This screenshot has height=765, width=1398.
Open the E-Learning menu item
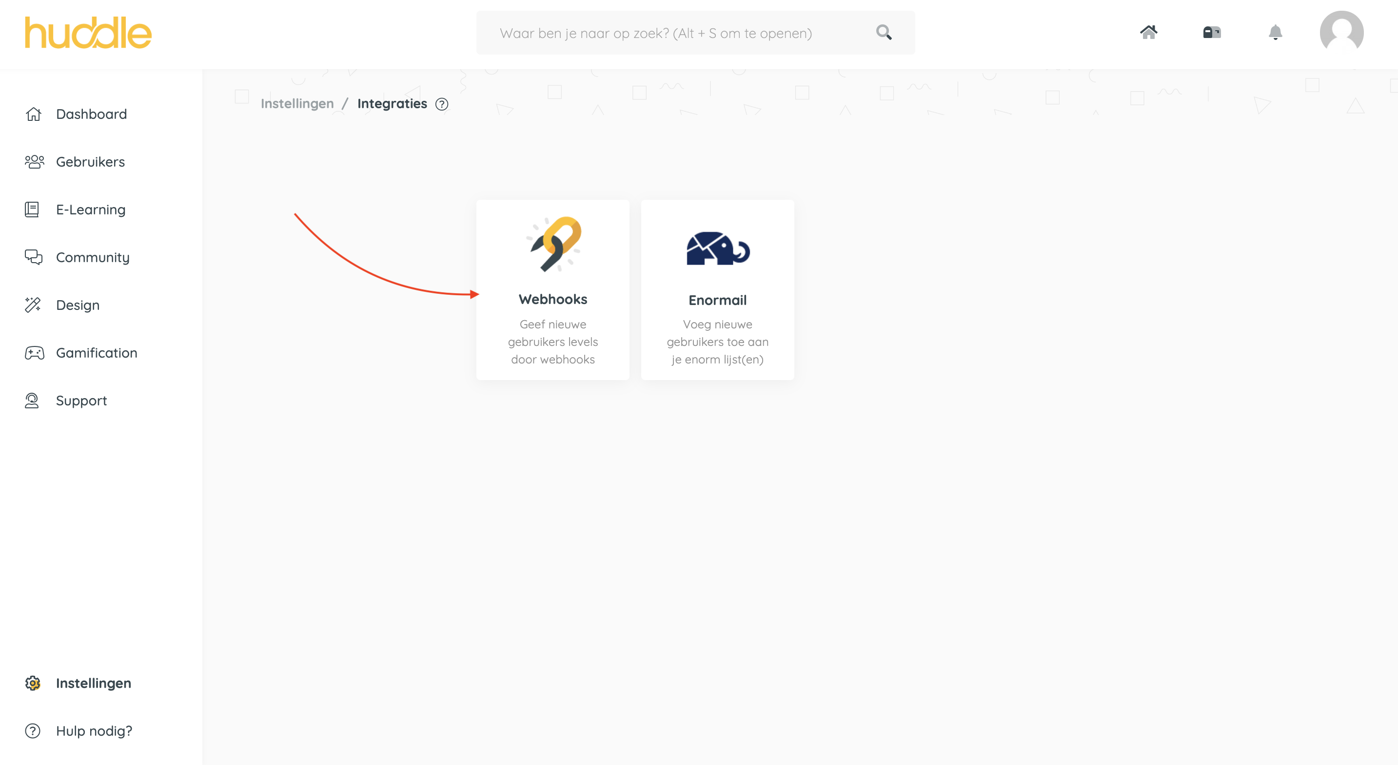click(x=91, y=210)
